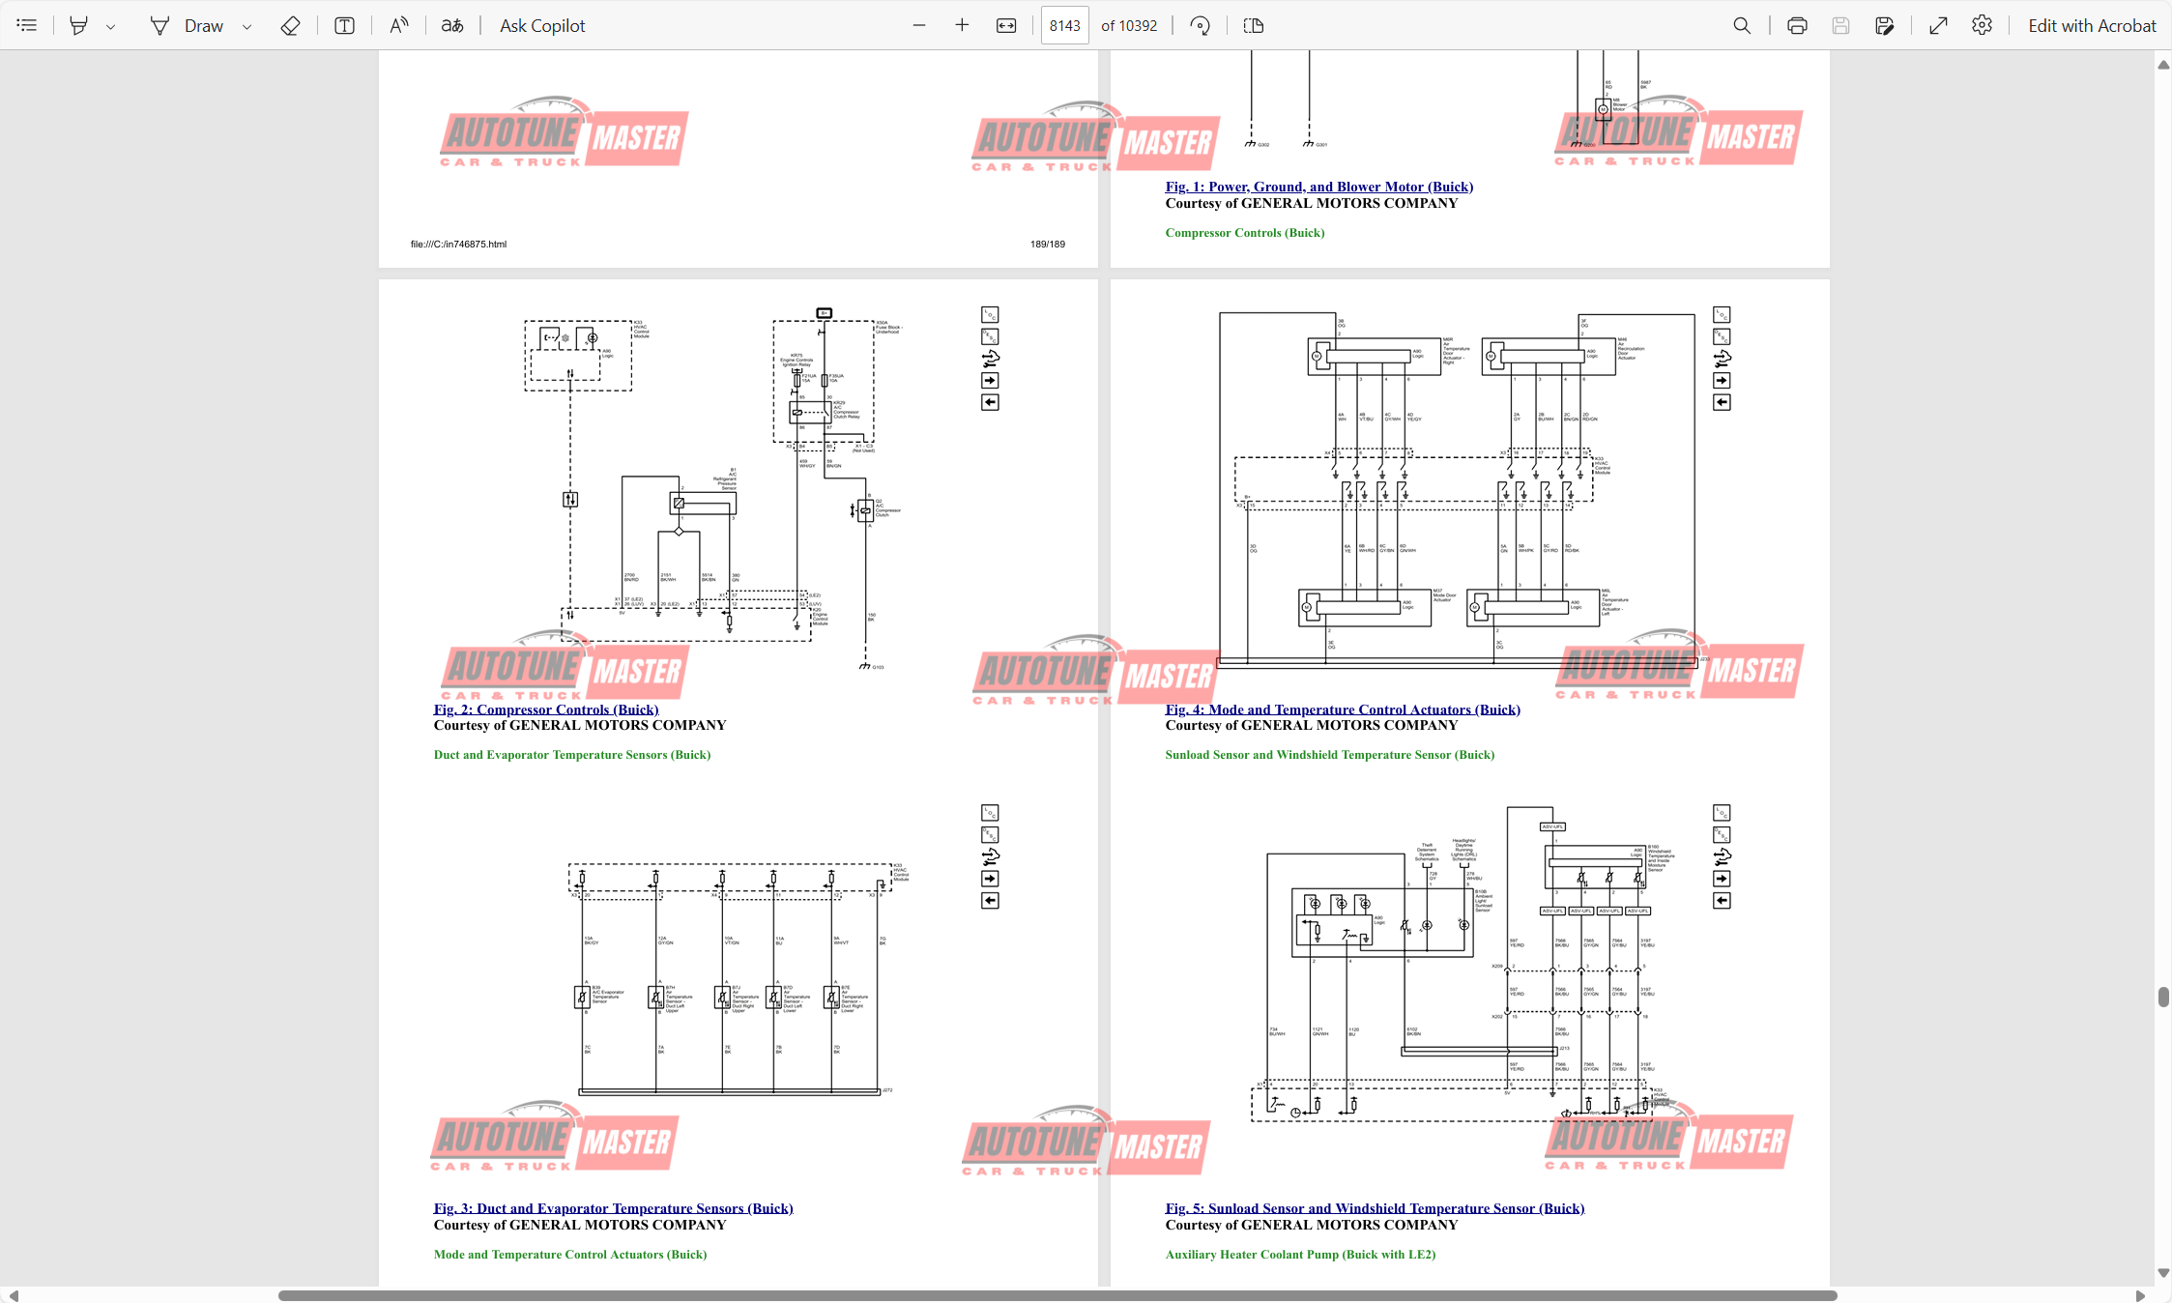Enter full screen mode
This screenshot has width=2172, height=1303.
(x=1938, y=26)
